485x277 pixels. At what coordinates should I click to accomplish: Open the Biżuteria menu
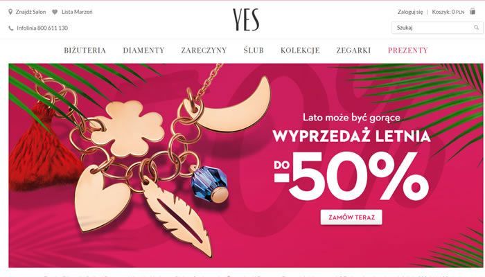click(x=85, y=50)
